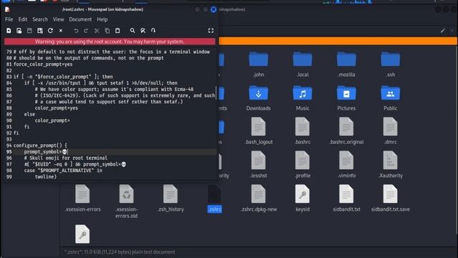458x258 pixels.
Task: Close the current document with the X toolbar icon
Action: point(61,31)
